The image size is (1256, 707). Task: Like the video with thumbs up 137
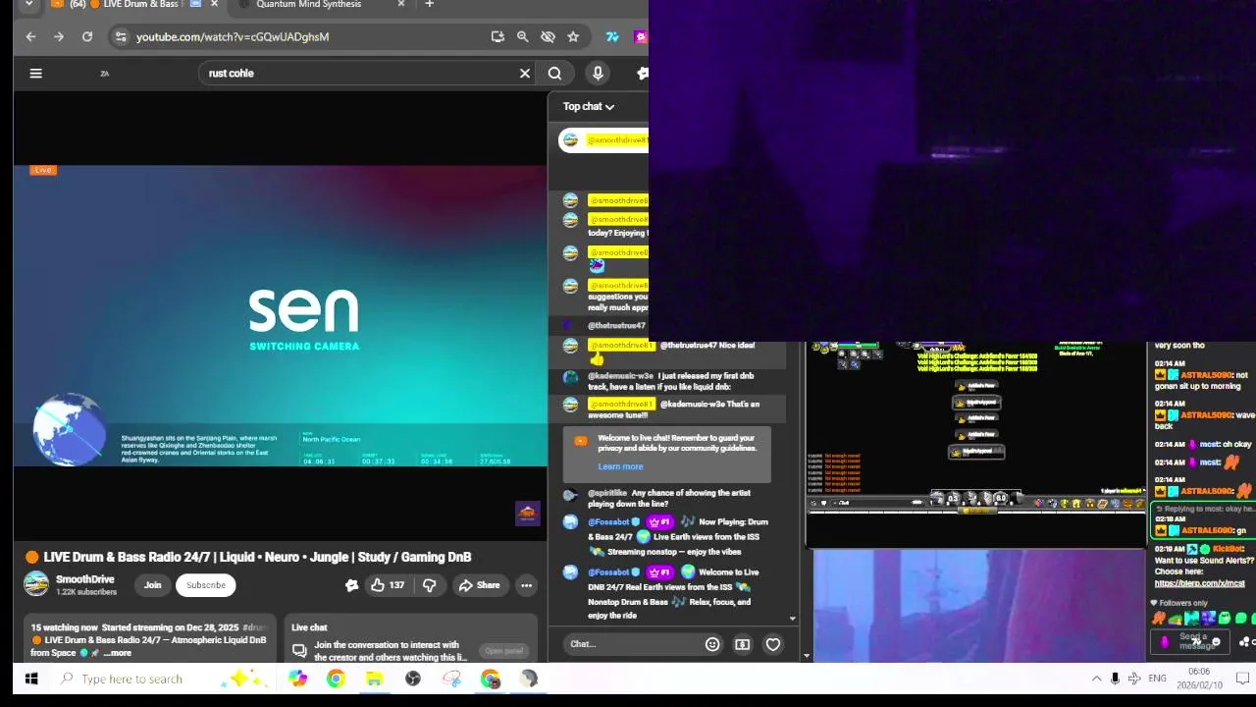(387, 585)
